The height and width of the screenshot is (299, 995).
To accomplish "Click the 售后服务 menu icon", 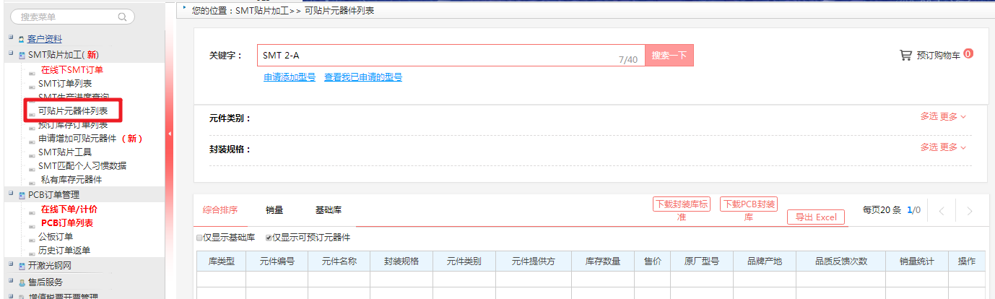I will pos(22,282).
